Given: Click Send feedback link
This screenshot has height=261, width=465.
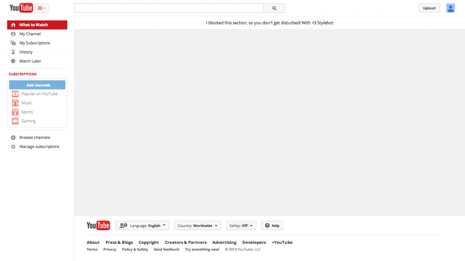Looking at the screenshot, I should 166,250.
